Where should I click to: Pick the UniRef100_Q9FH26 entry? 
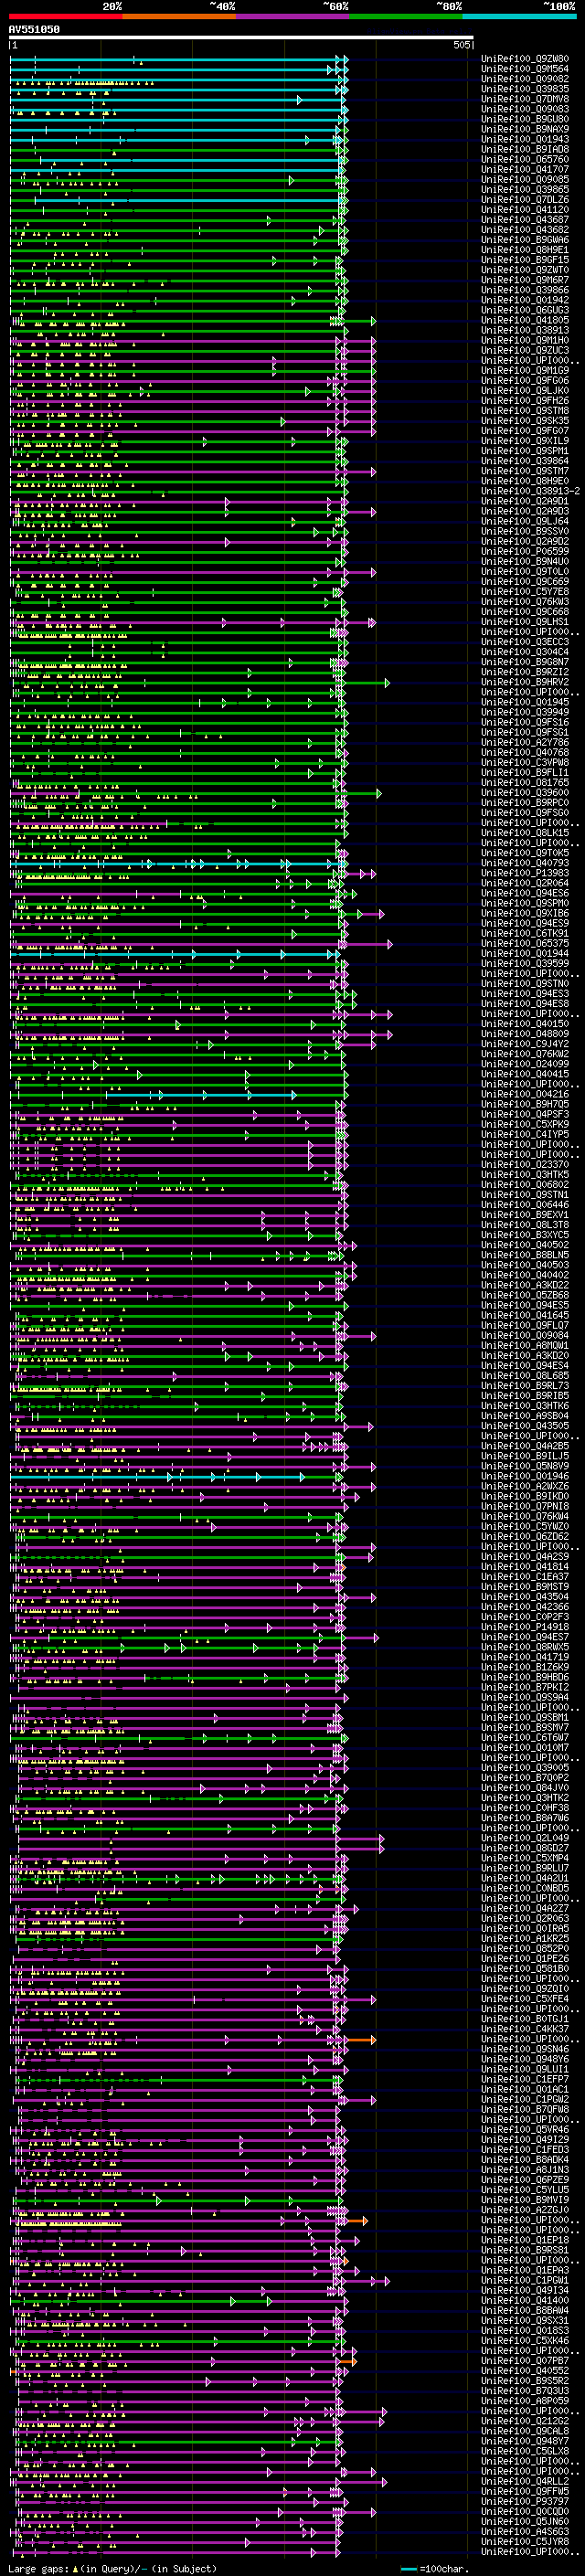tap(525, 400)
